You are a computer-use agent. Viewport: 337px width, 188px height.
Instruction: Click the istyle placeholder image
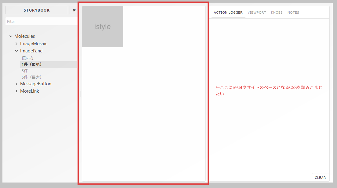pos(102,27)
